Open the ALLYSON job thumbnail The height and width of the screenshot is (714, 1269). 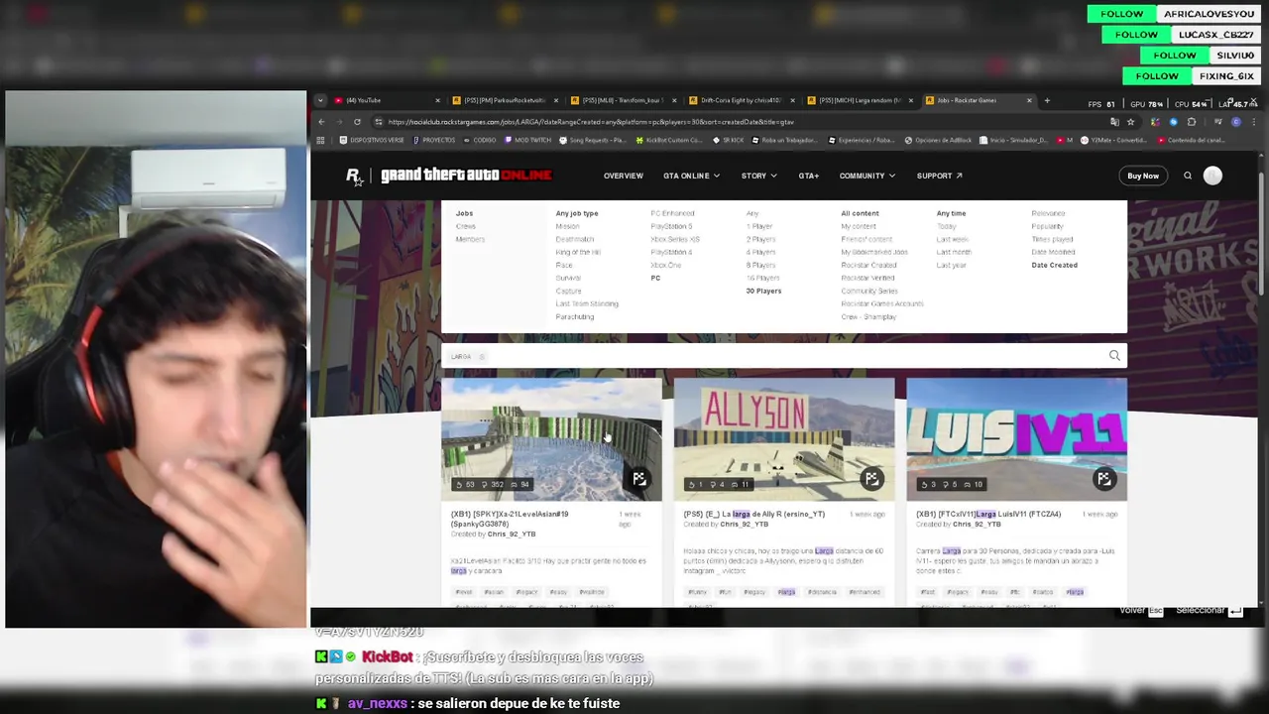tap(784, 439)
